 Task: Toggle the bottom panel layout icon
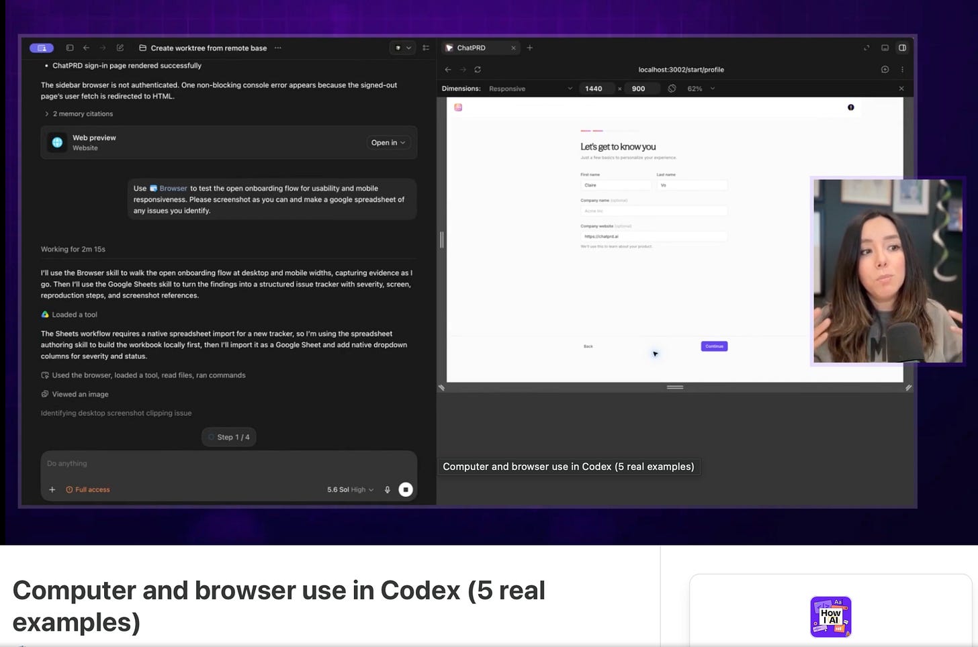pyautogui.click(x=885, y=48)
